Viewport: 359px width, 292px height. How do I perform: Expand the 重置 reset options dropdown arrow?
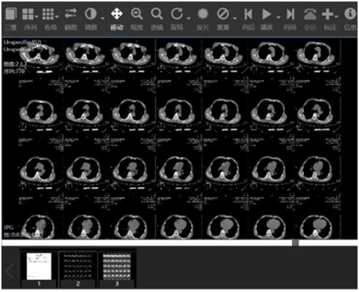tap(235, 18)
